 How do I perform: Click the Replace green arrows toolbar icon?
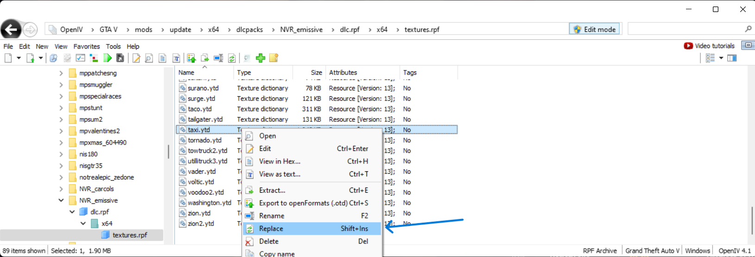point(232,58)
